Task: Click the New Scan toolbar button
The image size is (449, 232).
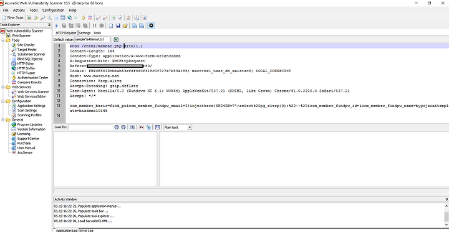Action: [x=12, y=17]
